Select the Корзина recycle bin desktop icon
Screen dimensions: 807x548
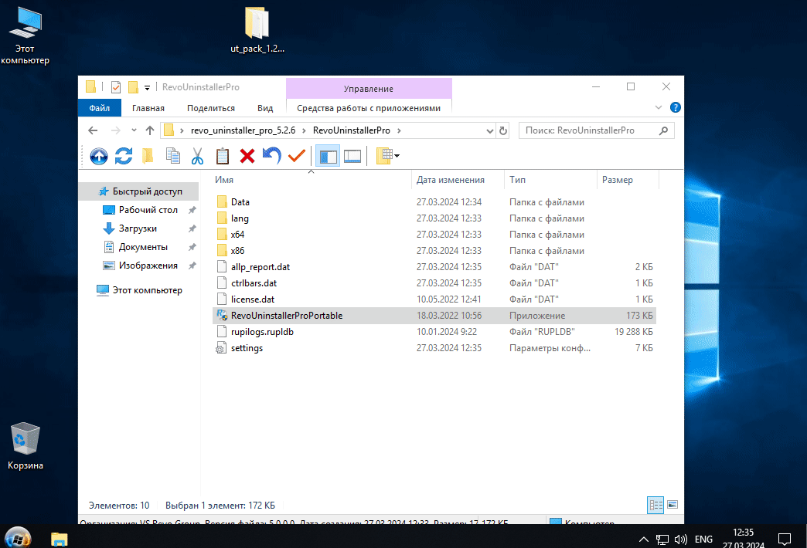click(25, 445)
